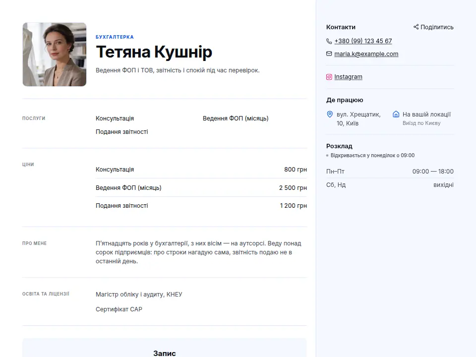Open the phone number +380 (99) 123 45 67
This screenshot has height=357, width=476.
coord(363,41)
